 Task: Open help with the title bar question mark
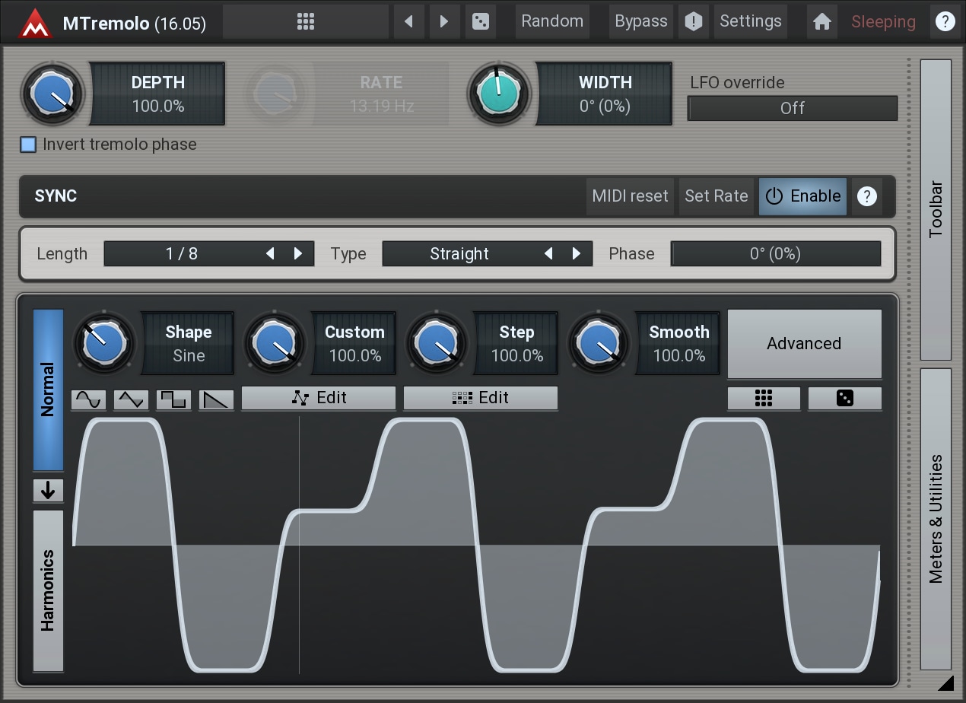click(x=945, y=21)
